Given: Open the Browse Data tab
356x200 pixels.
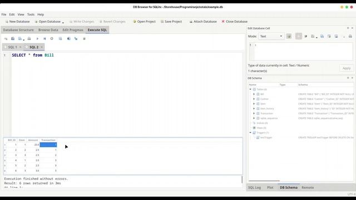Looking at the screenshot, I should pos(48,30).
